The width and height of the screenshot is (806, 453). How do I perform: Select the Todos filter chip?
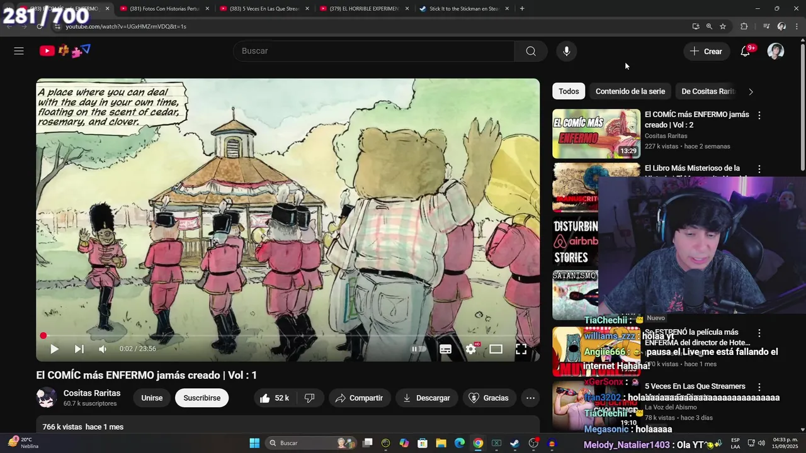coord(569,91)
